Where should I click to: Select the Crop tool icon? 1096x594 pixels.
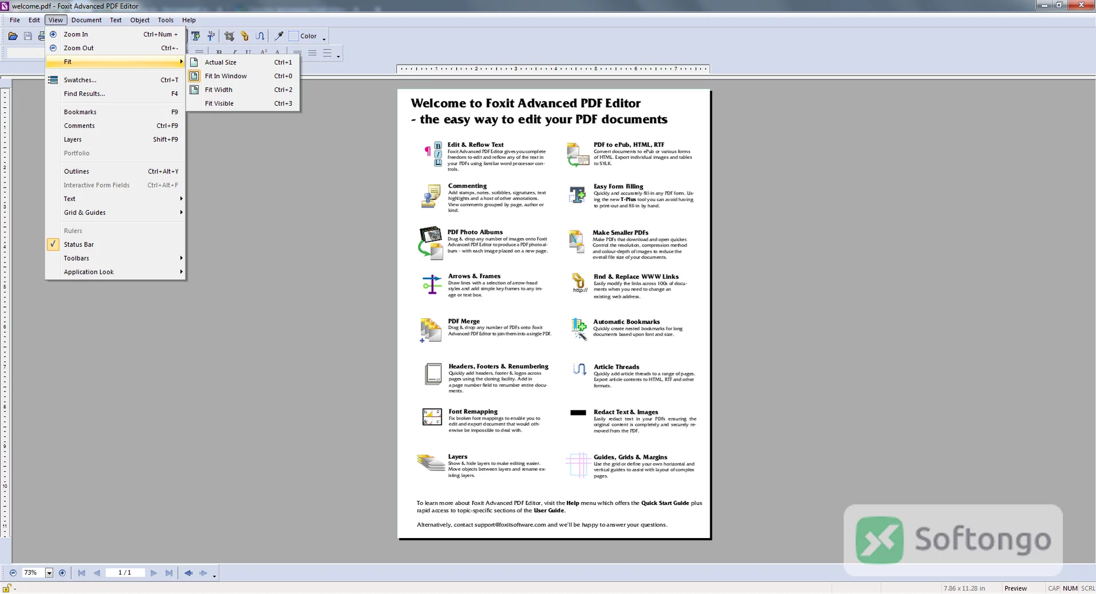(x=229, y=36)
